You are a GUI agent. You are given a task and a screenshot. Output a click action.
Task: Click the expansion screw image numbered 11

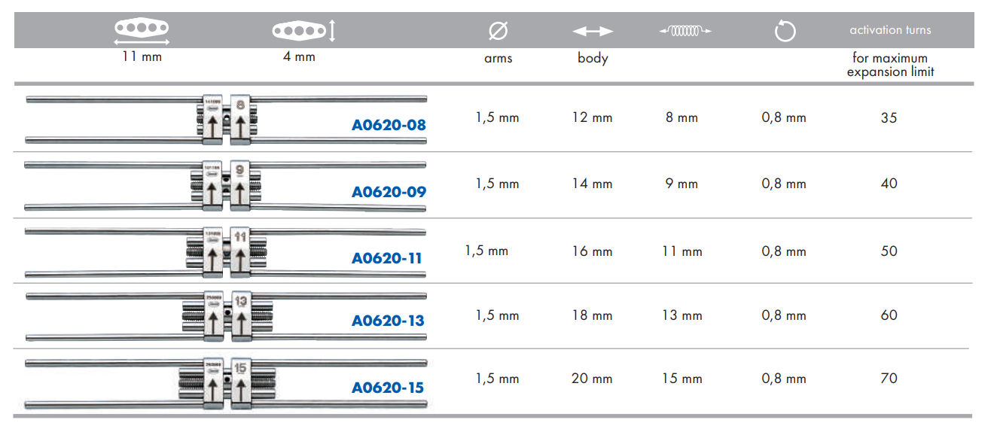tap(226, 251)
